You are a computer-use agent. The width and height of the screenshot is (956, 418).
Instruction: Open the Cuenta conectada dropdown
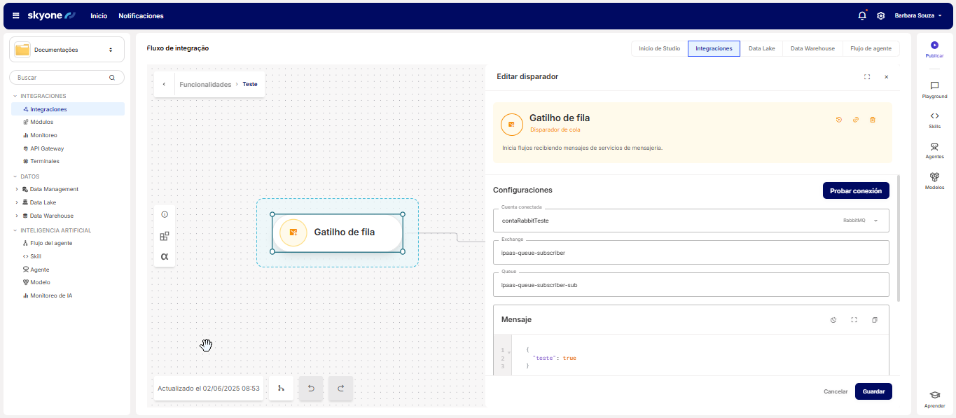875,221
